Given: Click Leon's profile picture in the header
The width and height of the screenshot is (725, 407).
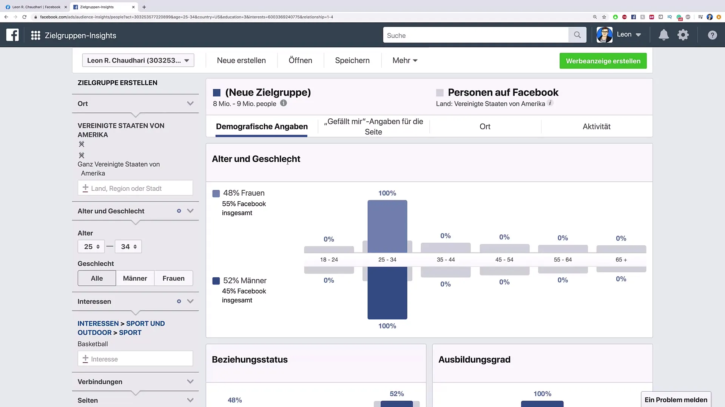Looking at the screenshot, I should pos(605,35).
